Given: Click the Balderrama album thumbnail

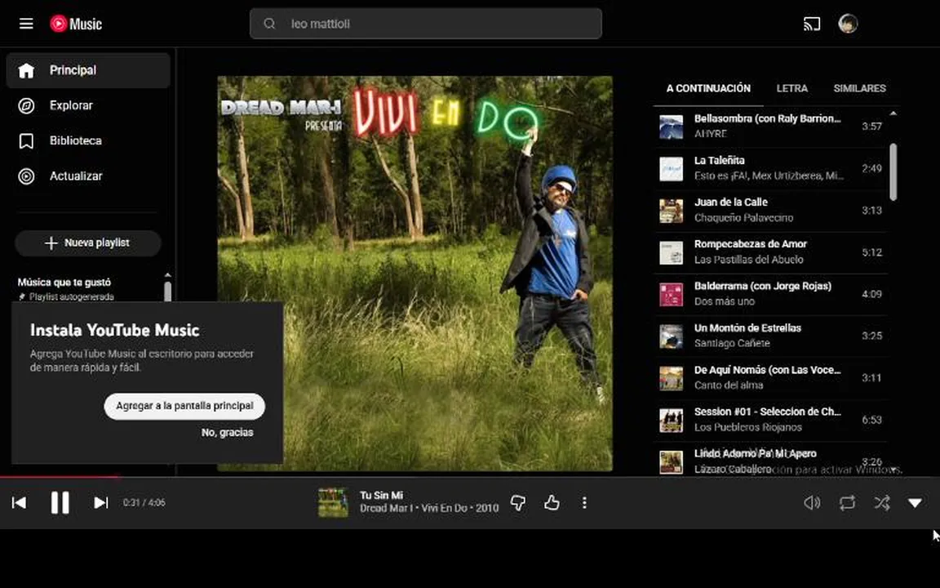Looking at the screenshot, I should pyautogui.click(x=671, y=295).
